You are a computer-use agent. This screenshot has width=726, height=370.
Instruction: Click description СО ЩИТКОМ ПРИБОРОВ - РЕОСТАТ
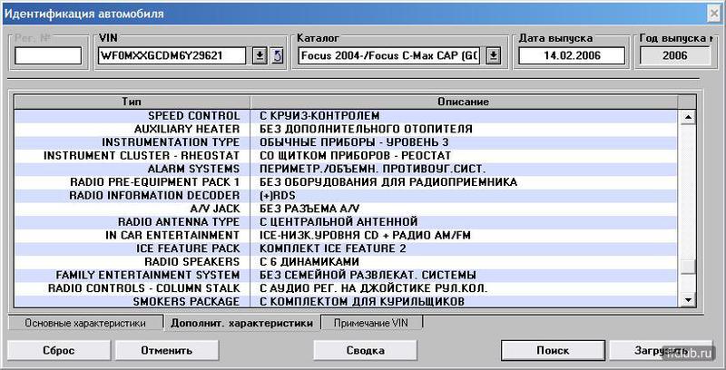355,156
